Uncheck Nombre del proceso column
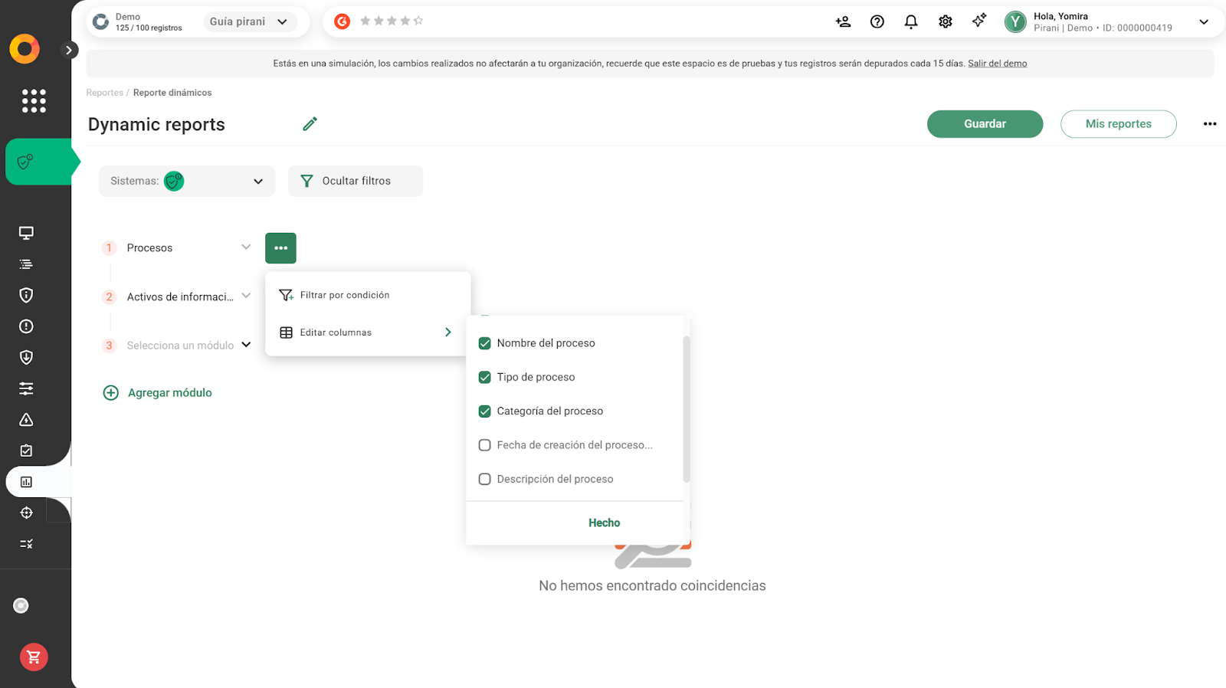The image size is (1226, 688). (484, 343)
